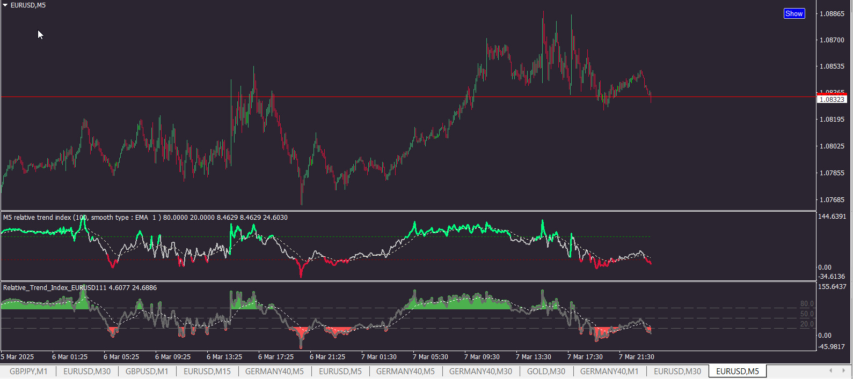Select the inactive EURUSD,M5 tab between GERMANY40,M5 tabs
Screen dimensions: 853x379
340,371
